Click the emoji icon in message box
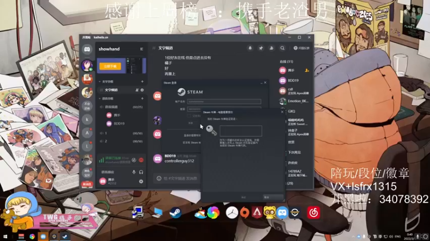 tap(159, 178)
